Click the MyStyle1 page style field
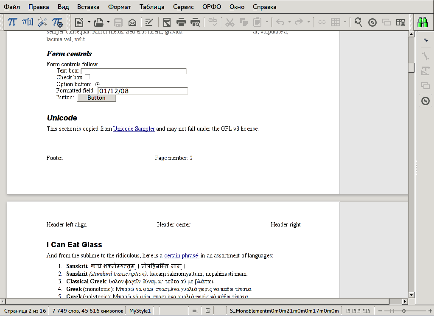Screen dimensions: 434x316 point(140,311)
